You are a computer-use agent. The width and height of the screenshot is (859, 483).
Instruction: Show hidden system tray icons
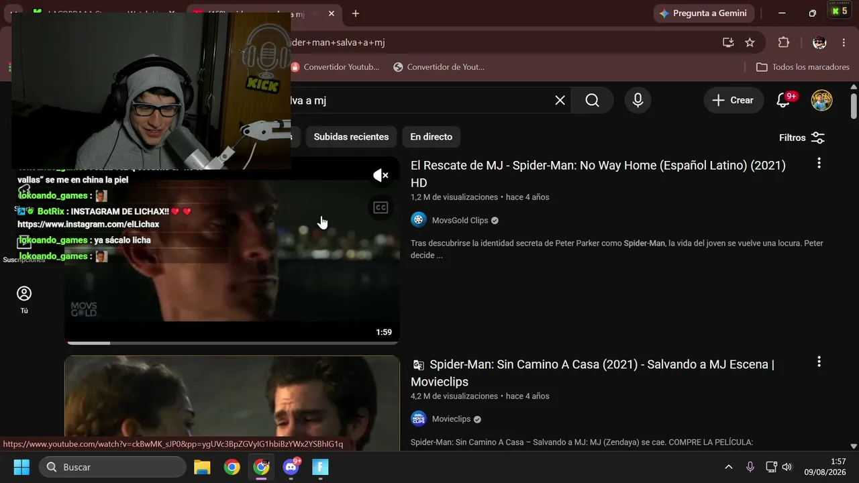tap(729, 467)
